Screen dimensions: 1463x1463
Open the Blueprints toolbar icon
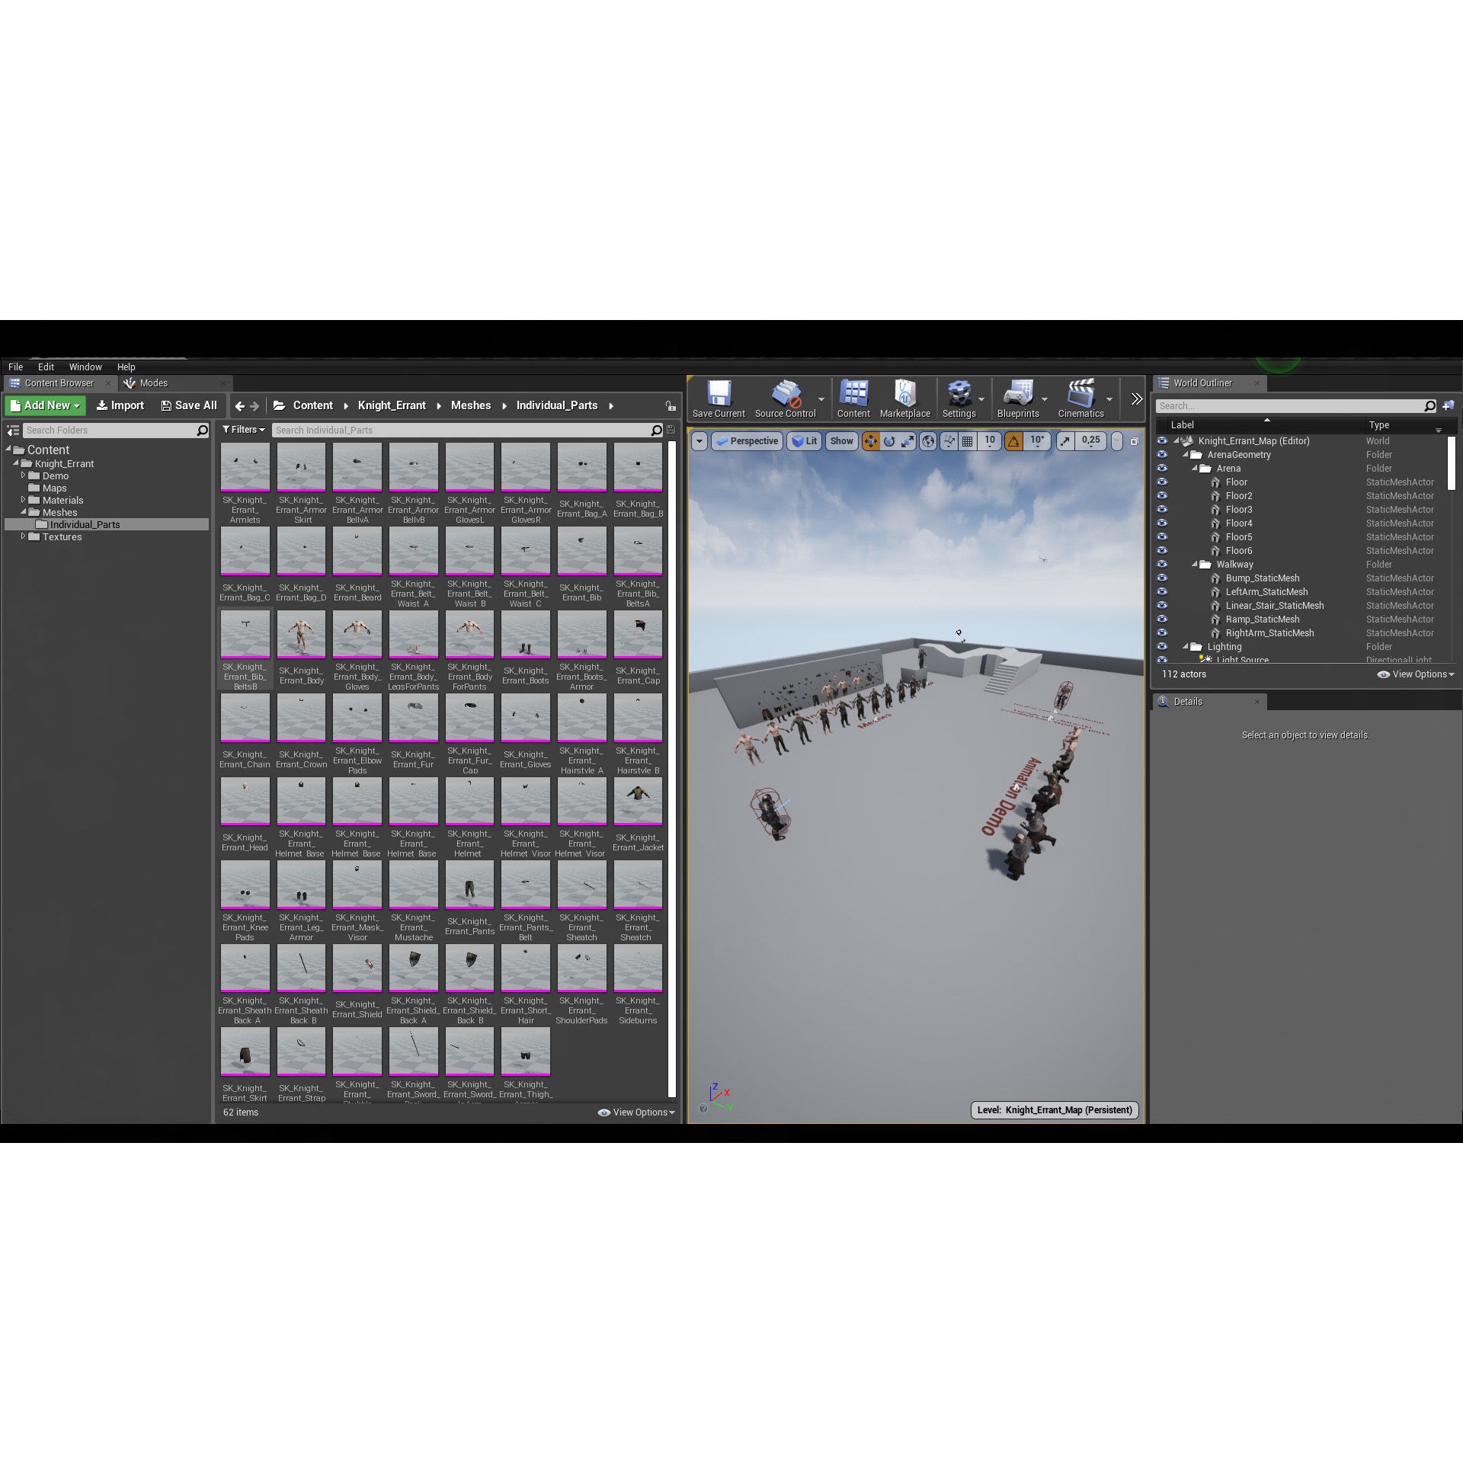click(1018, 394)
